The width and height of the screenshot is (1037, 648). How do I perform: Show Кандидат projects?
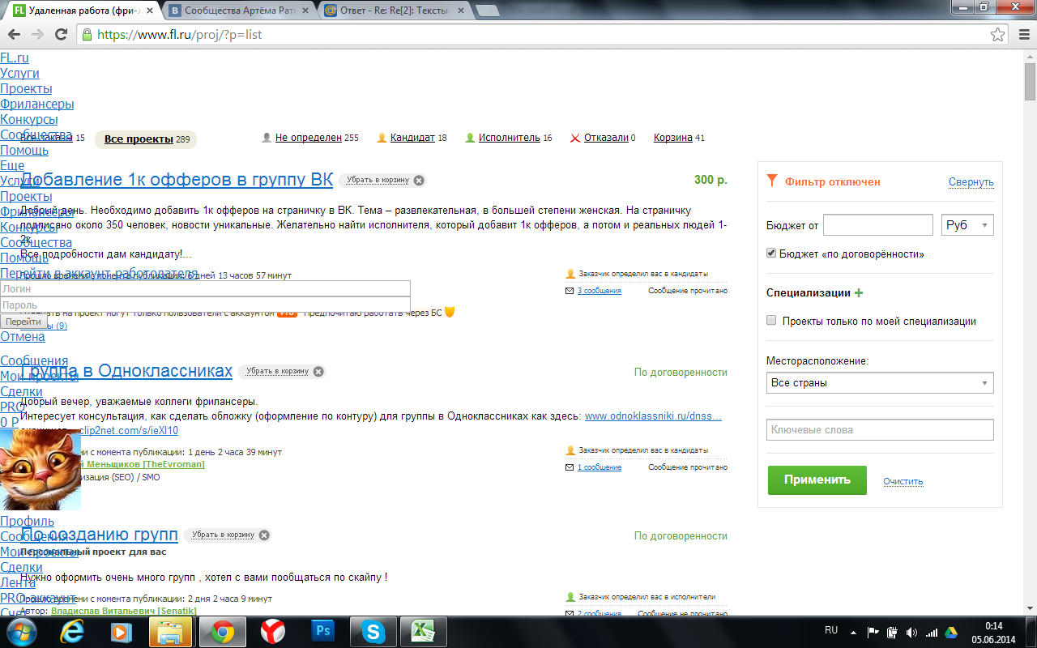(412, 138)
